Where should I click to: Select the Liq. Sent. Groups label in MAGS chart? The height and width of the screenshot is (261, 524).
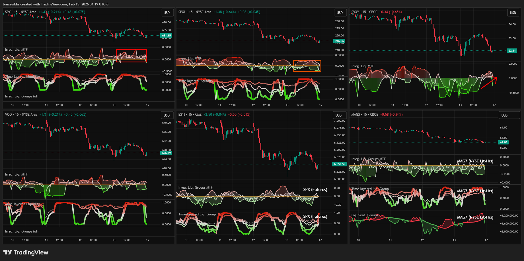click(x=365, y=215)
